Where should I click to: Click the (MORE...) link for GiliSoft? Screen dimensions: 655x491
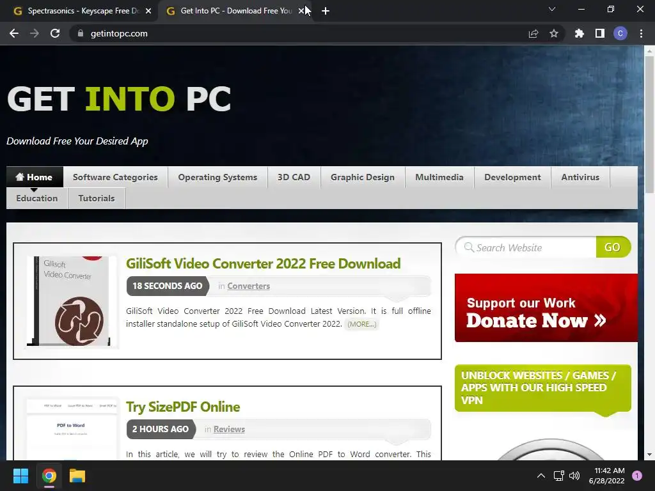click(362, 324)
